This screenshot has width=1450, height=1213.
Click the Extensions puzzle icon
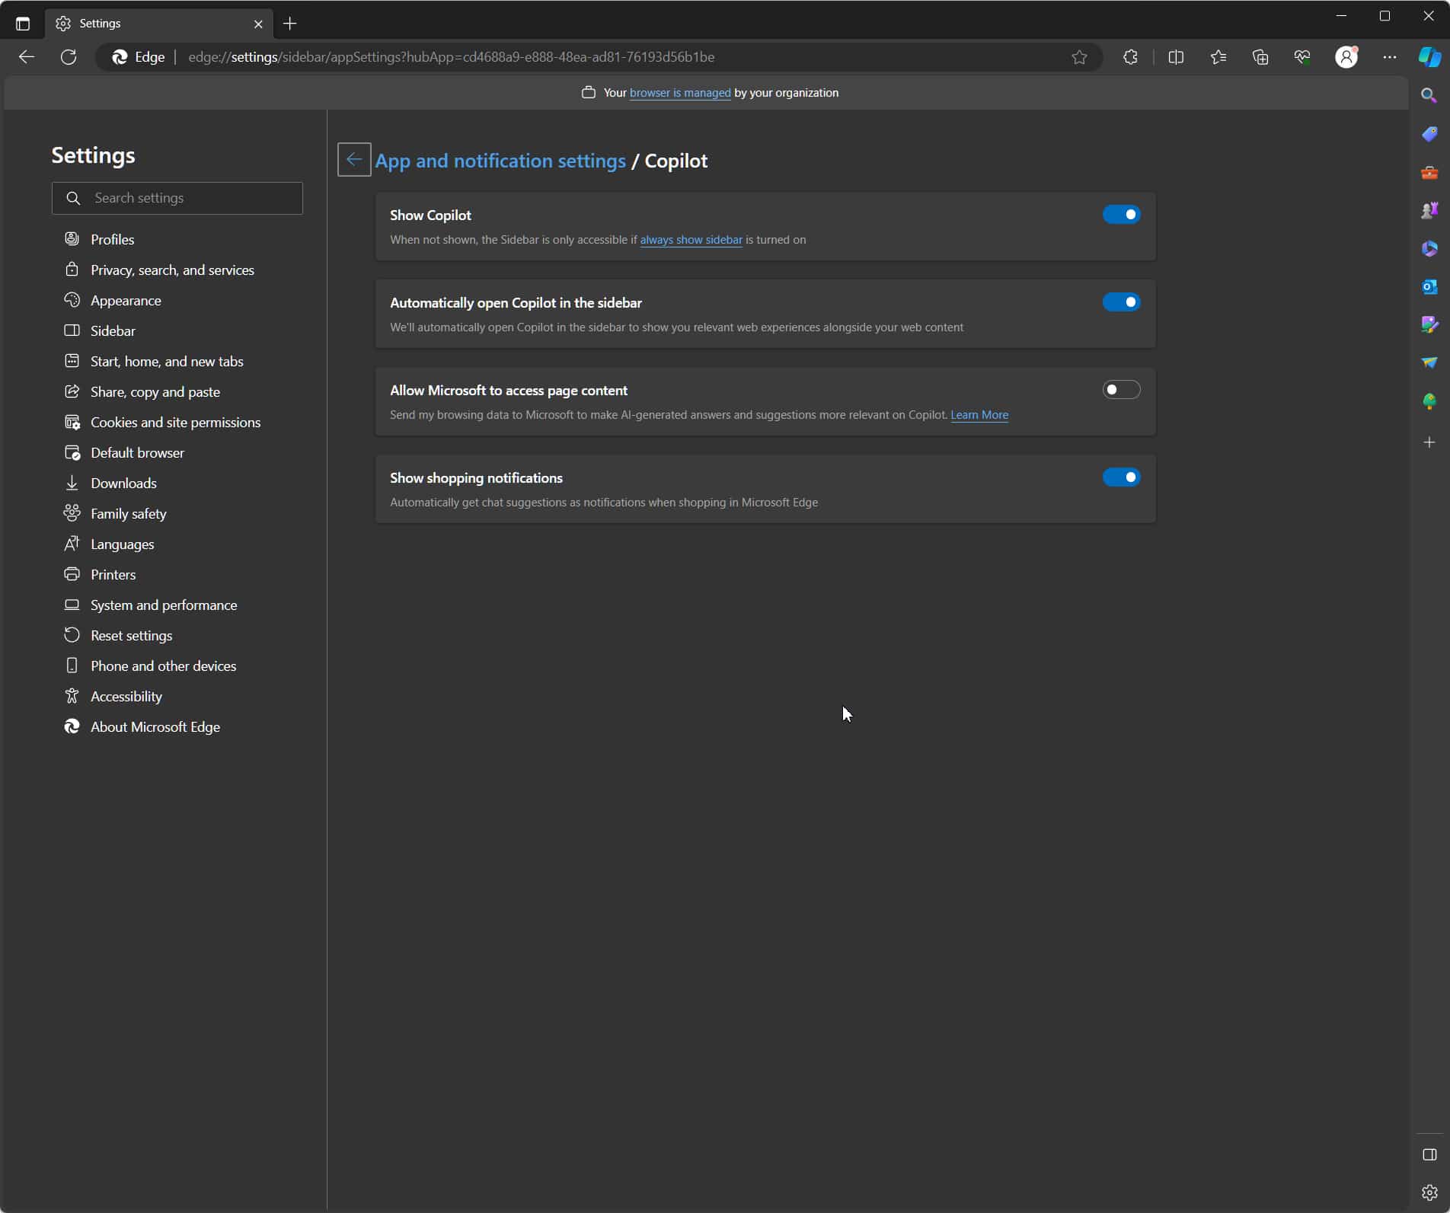(1130, 57)
